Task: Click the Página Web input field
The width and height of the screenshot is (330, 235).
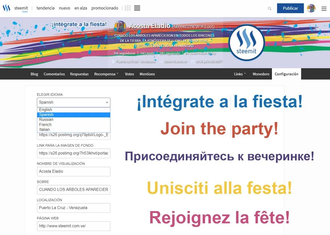Action: 74,226
